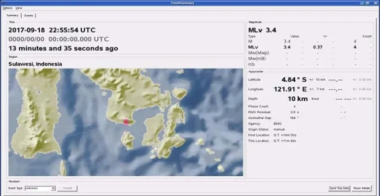Viewport: 380px width, 196px height.
Task: Select the Mw(mB) magnitude row
Action: tap(310, 58)
